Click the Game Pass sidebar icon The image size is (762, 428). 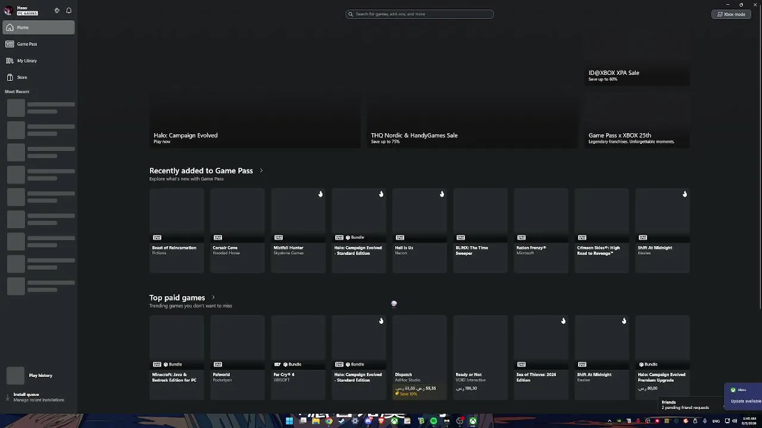point(10,44)
